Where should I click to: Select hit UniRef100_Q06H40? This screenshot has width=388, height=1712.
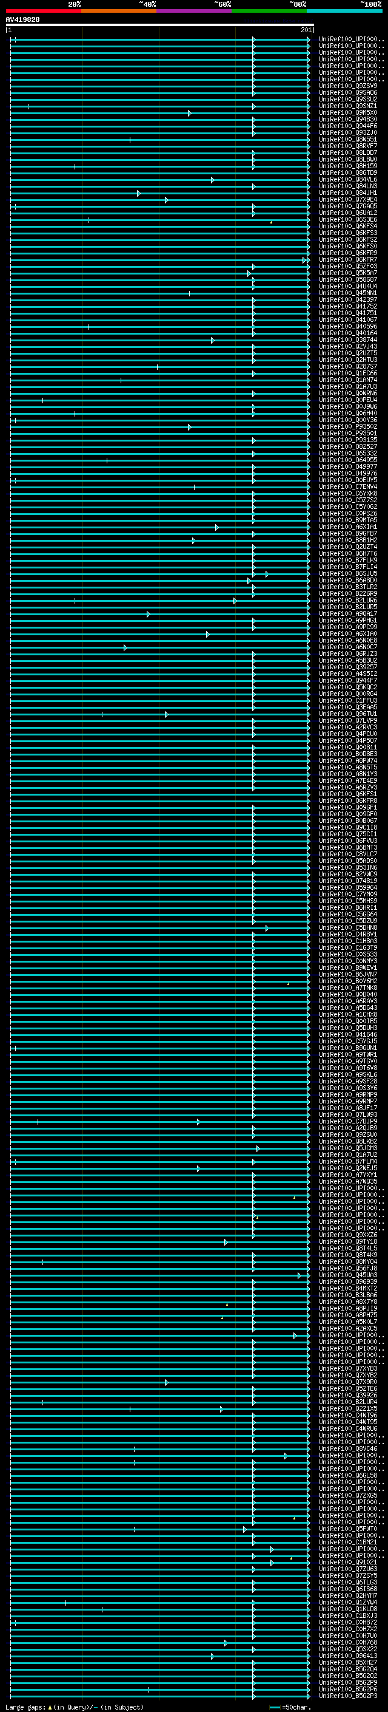coord(348,413)
